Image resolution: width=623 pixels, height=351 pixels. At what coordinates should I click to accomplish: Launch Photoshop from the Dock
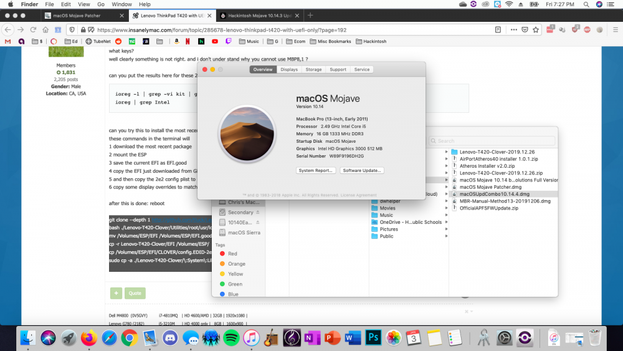[373, 339]
